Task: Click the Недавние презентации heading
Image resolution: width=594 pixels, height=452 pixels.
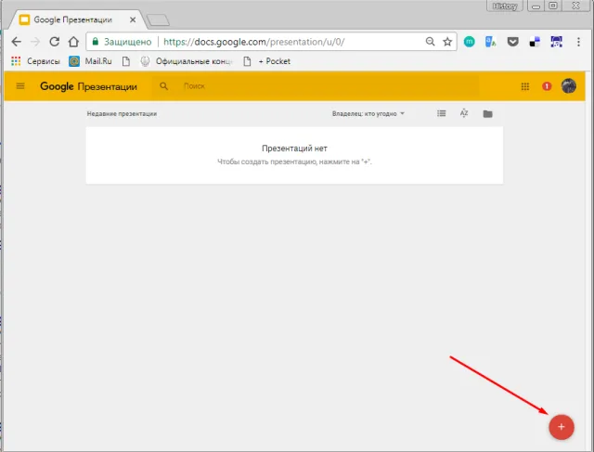Action: pos(122,113)
